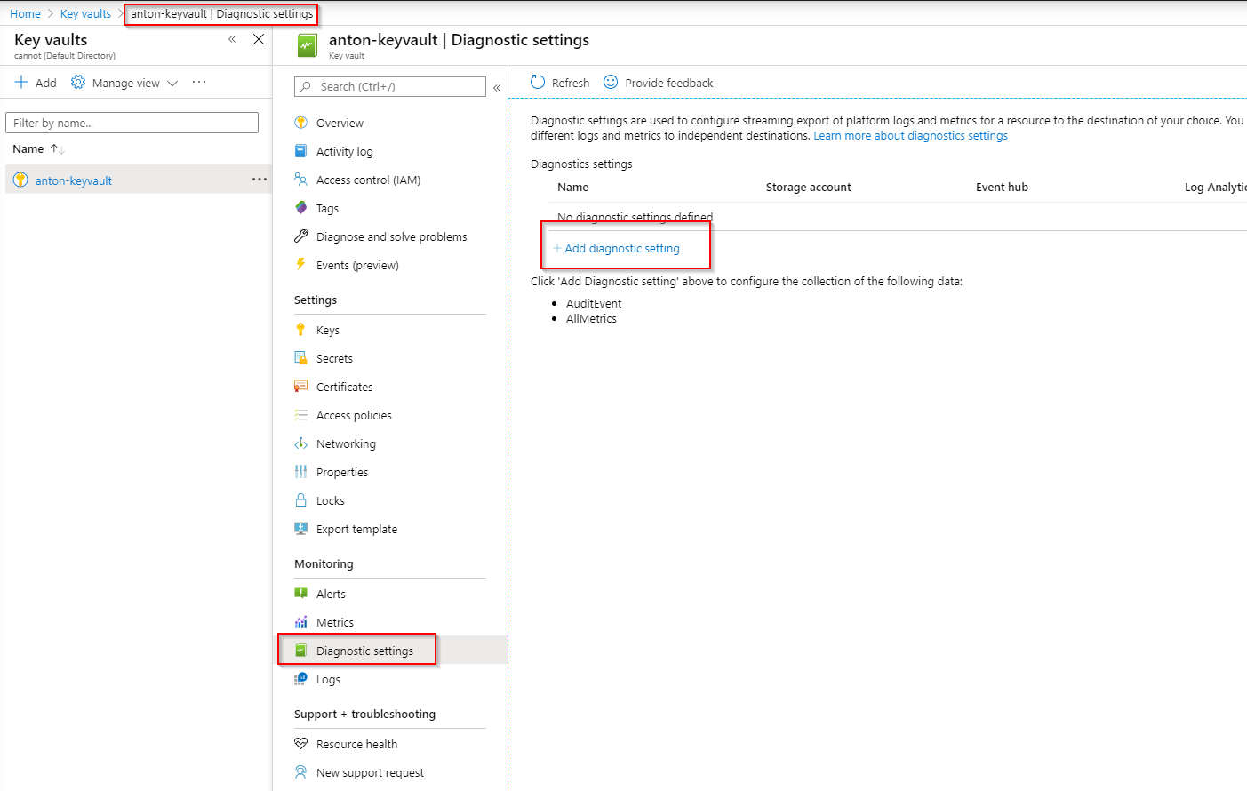The width and height of the screenshot is (1247, 791).
Task: Open the anton-keyvault row ellipsis menu
Action: pyautogui.click(x=260, y=180)
